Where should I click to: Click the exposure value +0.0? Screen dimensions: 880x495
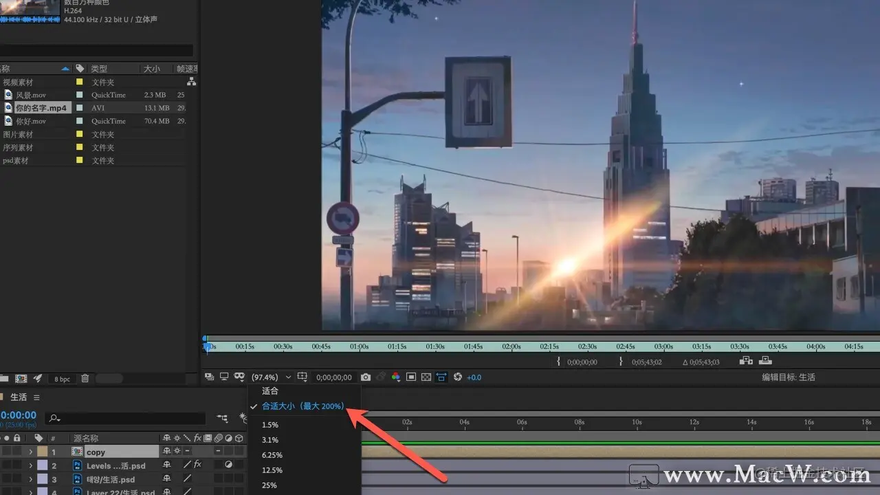click(x=474, y=377)
